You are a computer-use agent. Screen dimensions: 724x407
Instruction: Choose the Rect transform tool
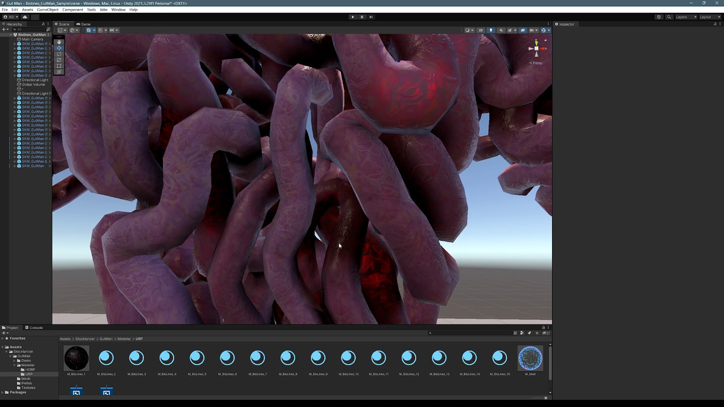(59, 66)
